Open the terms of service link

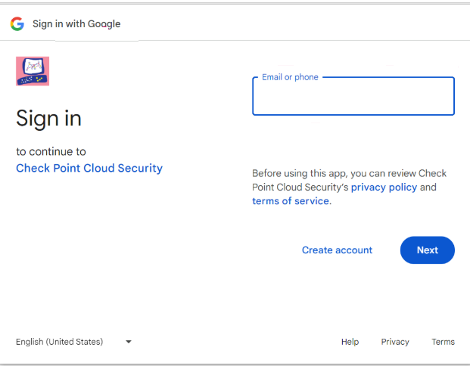291,200
